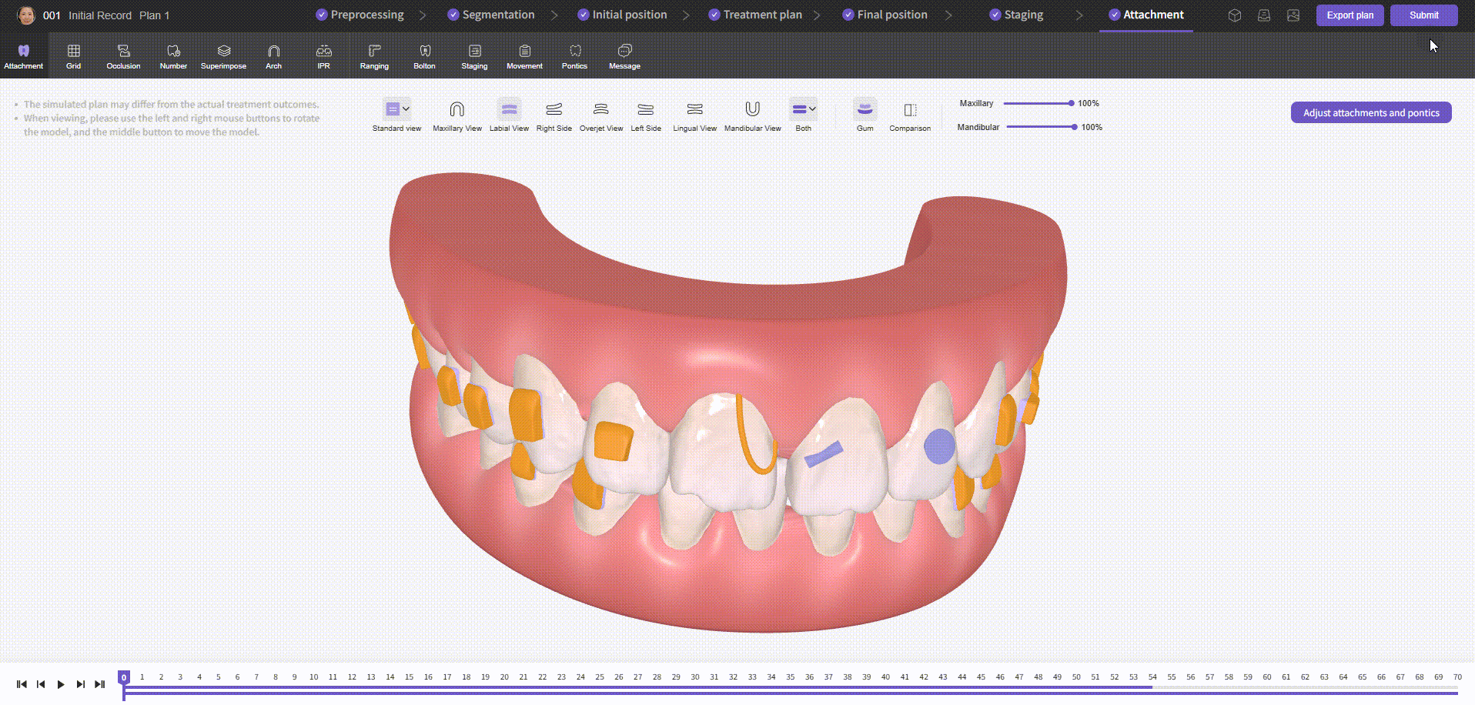
Task: Select the Attachment tool
Action: (23, 56)
